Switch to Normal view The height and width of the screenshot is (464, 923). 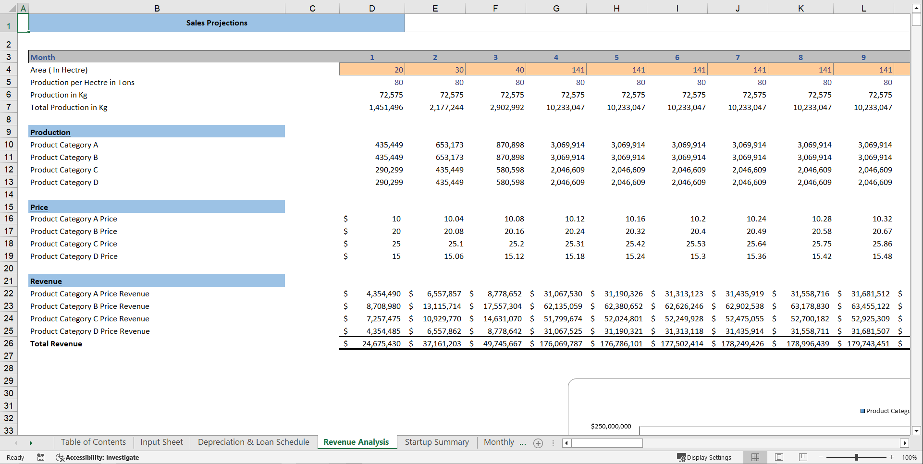point(755,457)
